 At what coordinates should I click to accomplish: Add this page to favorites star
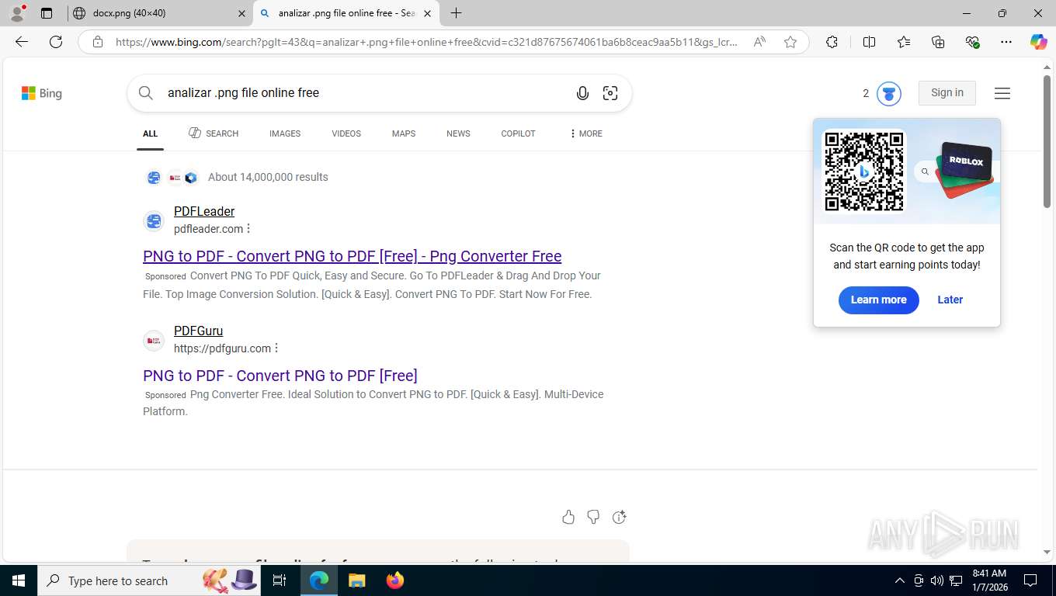(790, 42)
